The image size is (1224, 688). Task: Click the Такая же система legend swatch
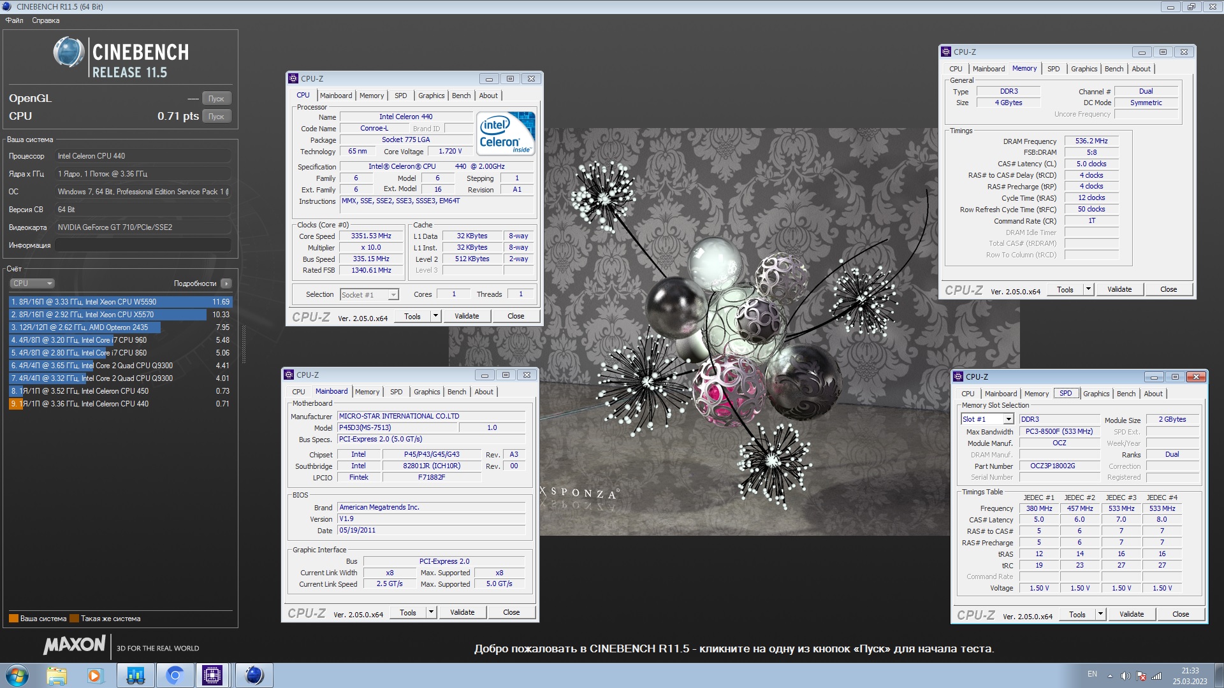(74, 619)
